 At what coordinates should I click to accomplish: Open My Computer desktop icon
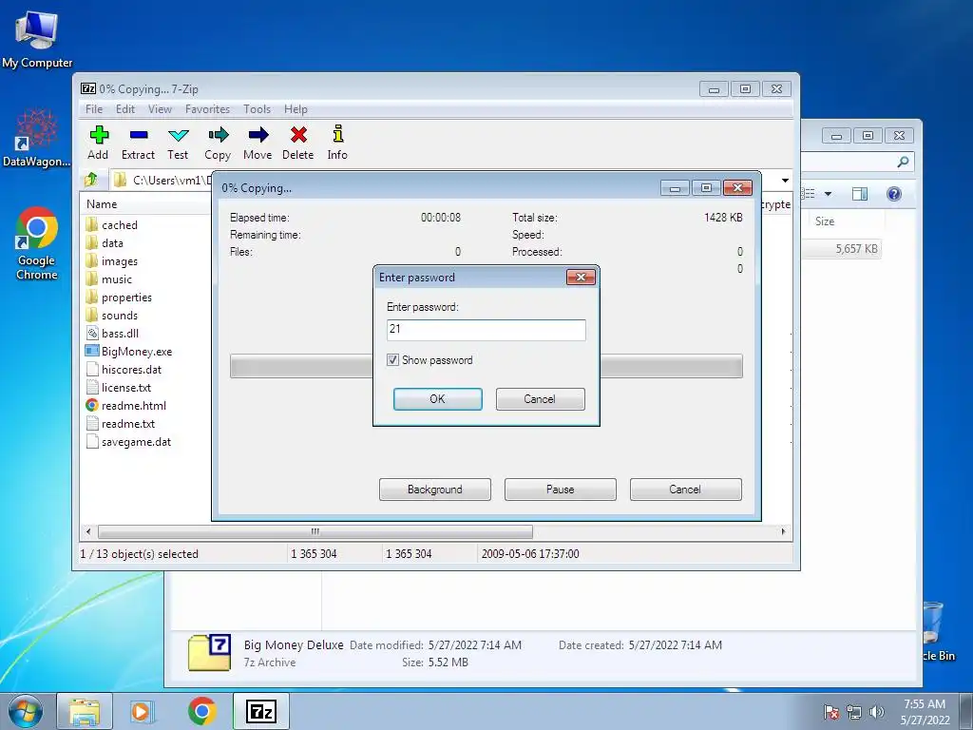37,39
